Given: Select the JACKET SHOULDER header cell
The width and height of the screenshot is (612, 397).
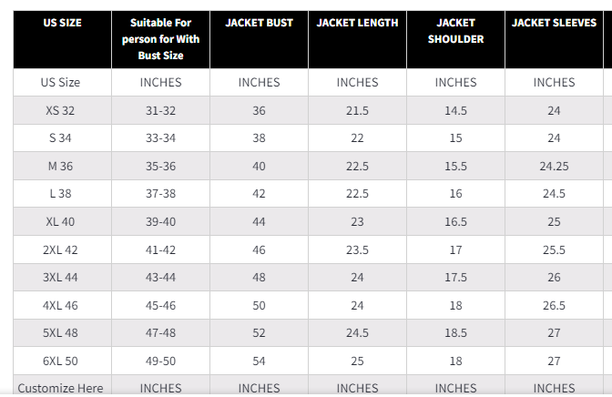Looking at the screenshot, I should coord(455,39).
